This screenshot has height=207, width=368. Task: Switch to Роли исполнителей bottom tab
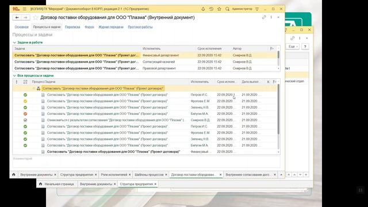pyautogui.click(x=114, y=175)
